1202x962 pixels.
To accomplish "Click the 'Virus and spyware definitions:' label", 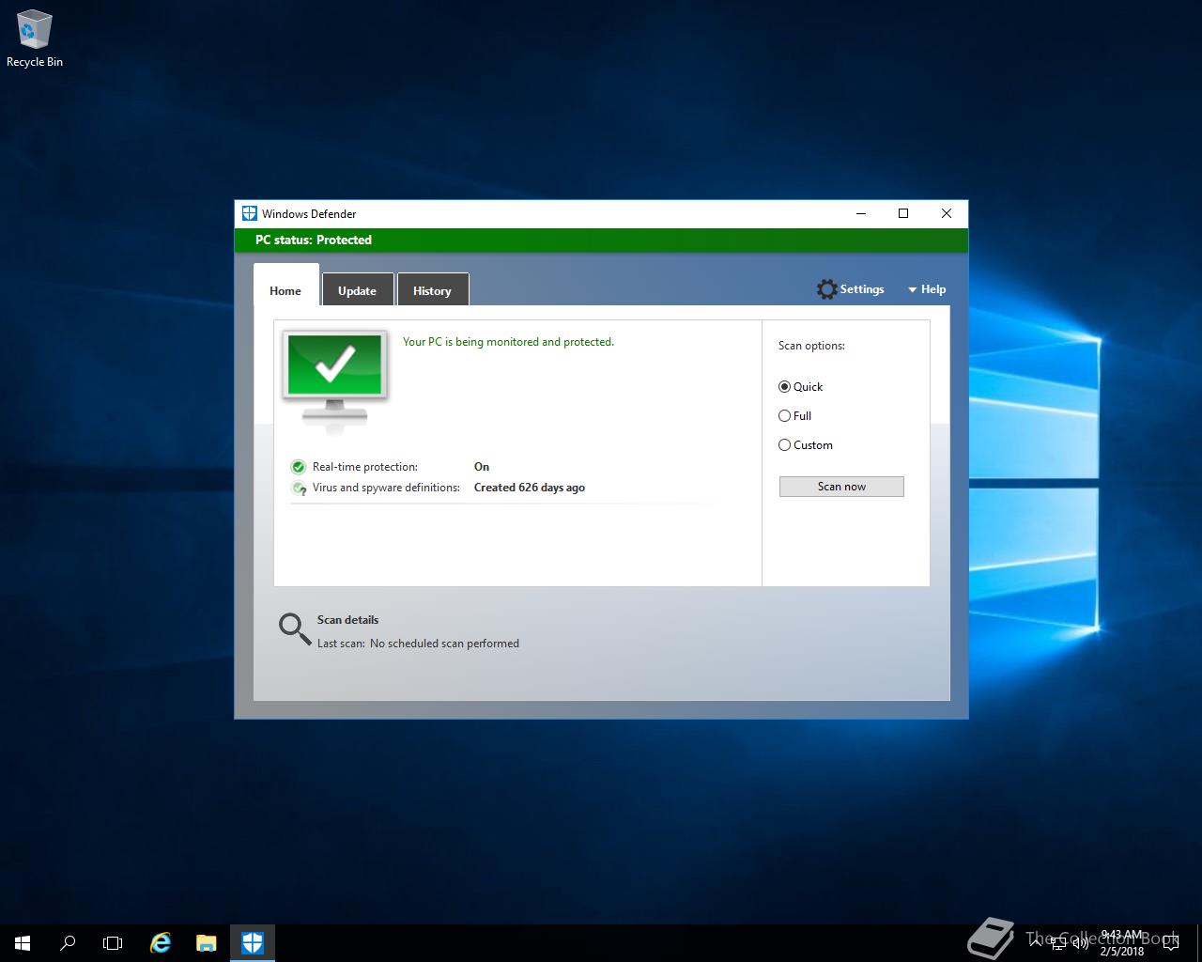I will click(x=386, y=488).
